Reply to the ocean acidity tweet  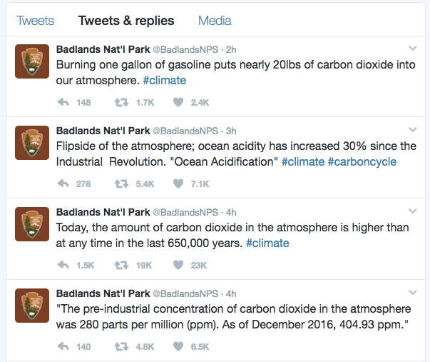(63, 183)
